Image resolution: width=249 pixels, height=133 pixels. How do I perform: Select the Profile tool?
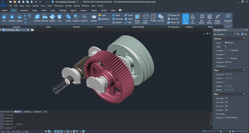pos(153,18)
